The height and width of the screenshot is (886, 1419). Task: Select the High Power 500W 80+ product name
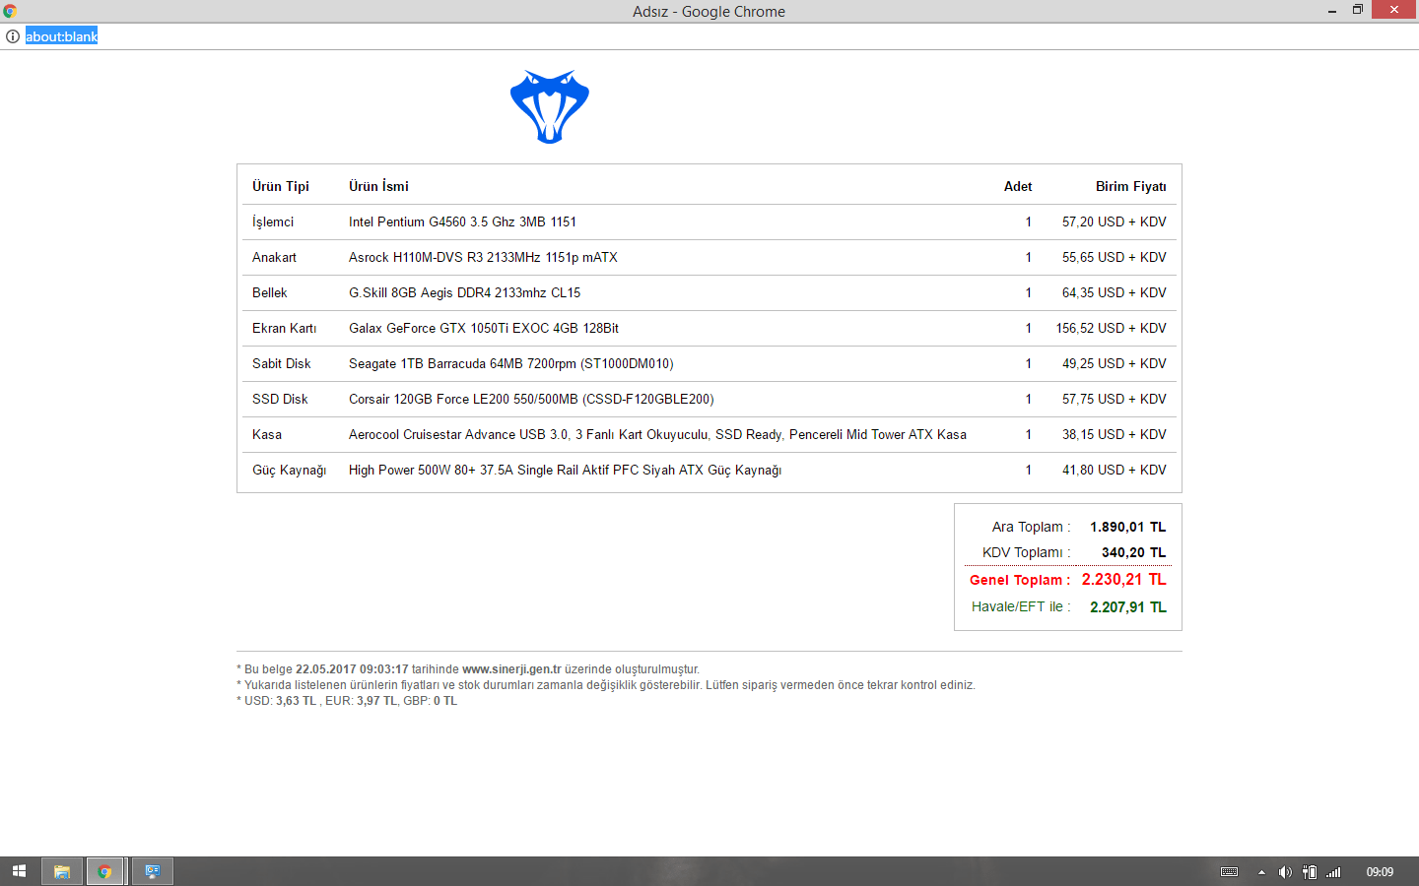coord(565,470)
